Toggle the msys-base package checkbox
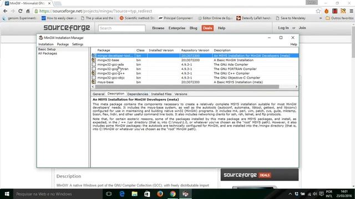The width and height of the screenshot is (355, 199). coord(94,82)
